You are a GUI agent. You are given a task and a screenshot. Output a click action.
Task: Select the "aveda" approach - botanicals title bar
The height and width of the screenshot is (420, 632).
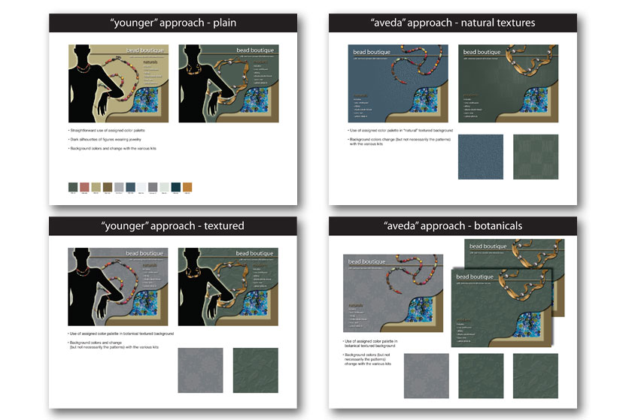tap(453, 225)
